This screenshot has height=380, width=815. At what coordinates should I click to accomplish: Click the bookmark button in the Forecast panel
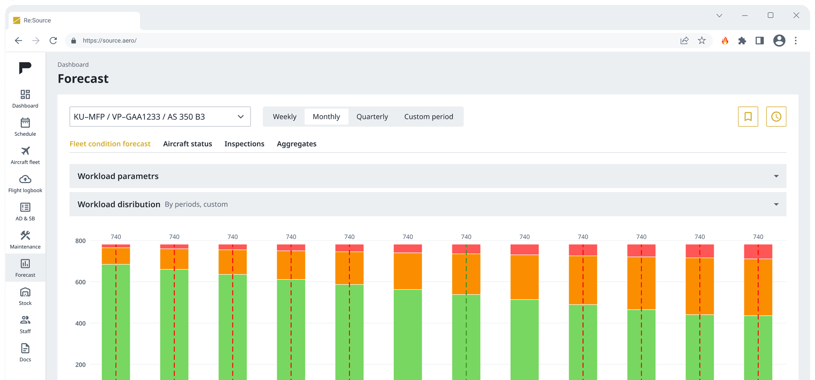coord(748,117)
